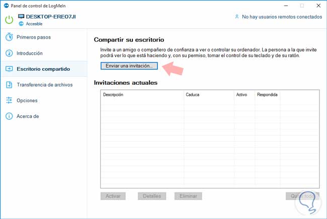Click the Acerca de info icon
Image resolution: width=327 pixels, height=219 pixels.
click(x=9, y=116)
